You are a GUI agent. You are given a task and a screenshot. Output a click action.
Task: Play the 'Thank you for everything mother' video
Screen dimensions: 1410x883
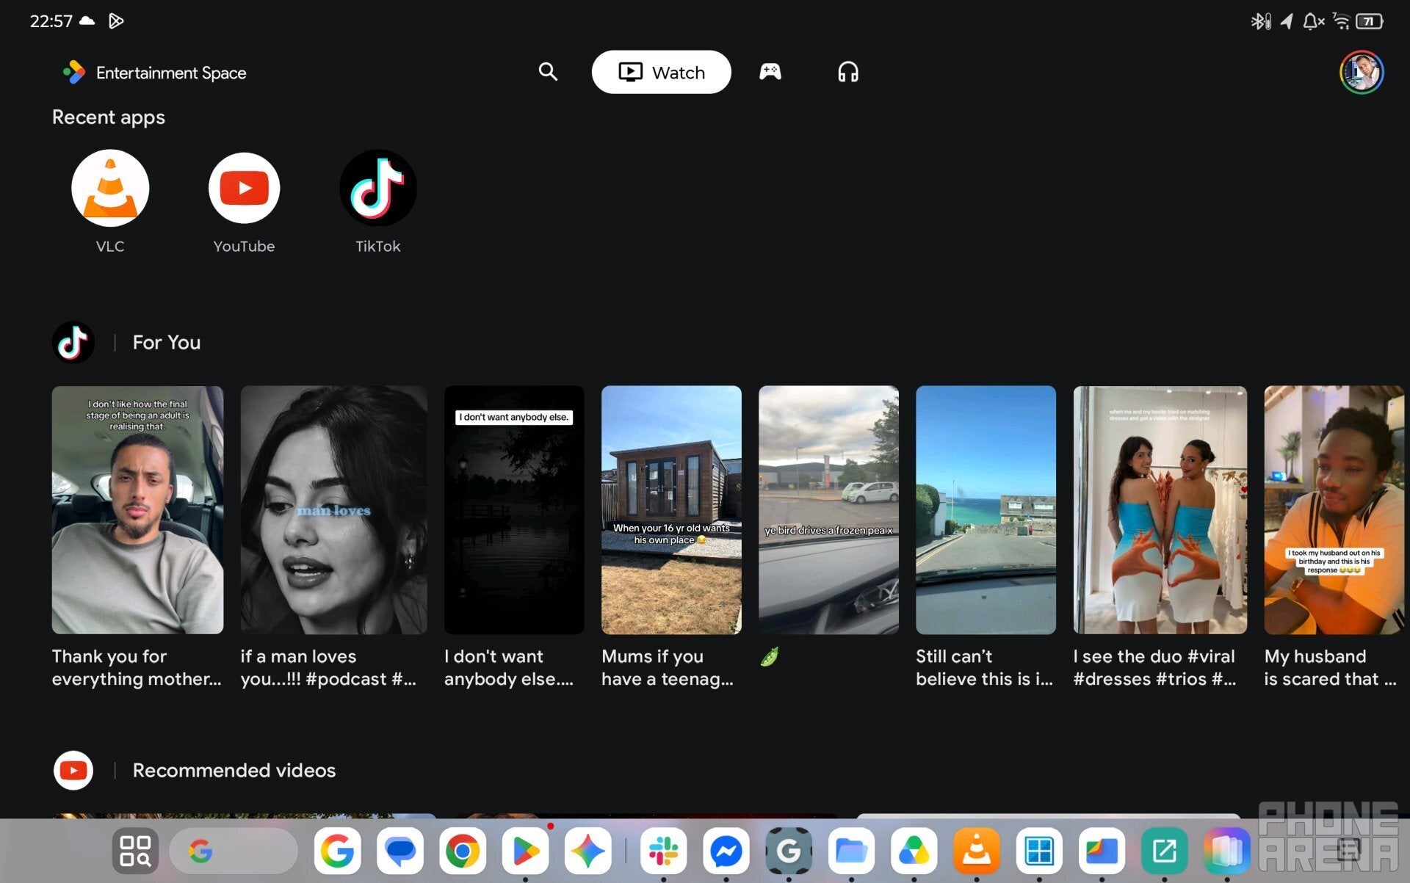(137, 510)
